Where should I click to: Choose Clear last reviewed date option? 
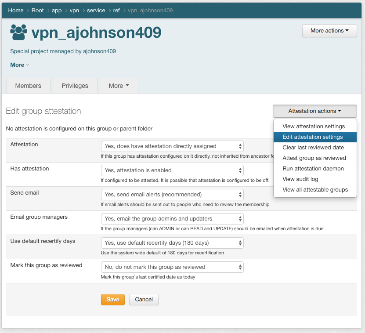[x=313, y=148]
